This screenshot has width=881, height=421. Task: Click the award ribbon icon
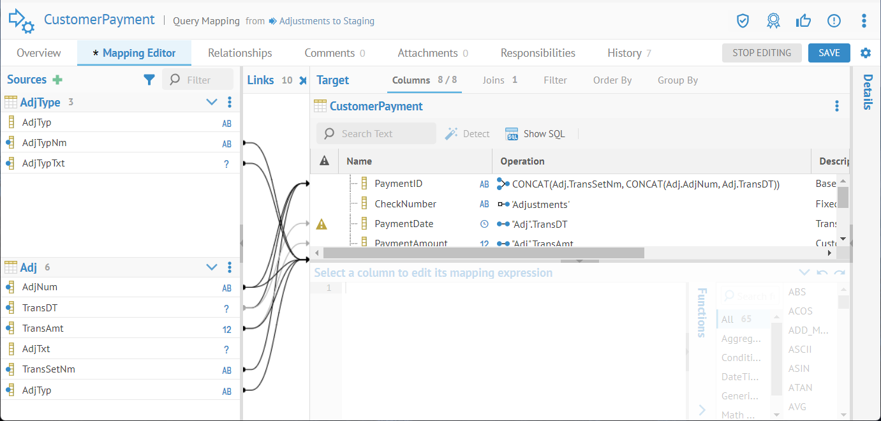click(x=773, y=21)
